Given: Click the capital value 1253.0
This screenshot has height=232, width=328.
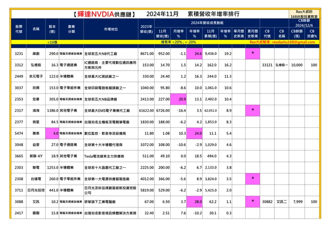Looking at the screenshot, I should (x=53, y=168).
